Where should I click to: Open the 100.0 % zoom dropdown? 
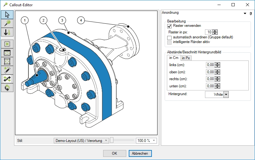(x=154, y=141)
